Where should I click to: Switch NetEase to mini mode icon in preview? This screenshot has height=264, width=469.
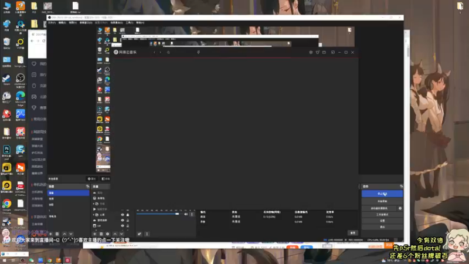[333, 52]
